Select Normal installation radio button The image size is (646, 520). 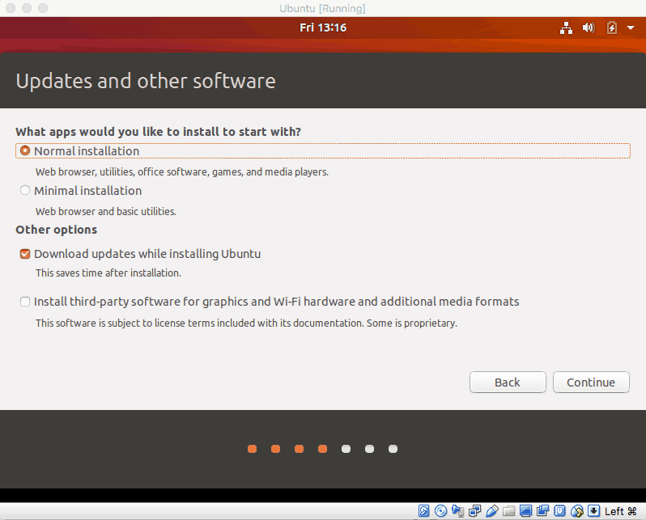pyautogui.click(x=25, y=150)
